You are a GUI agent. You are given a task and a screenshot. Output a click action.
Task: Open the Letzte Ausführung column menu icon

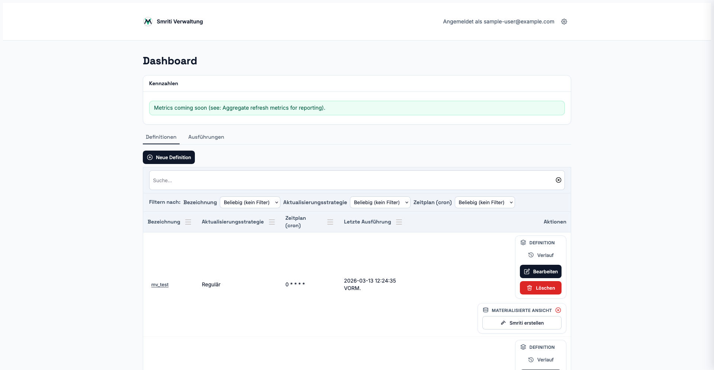click(x=399, y=222)
